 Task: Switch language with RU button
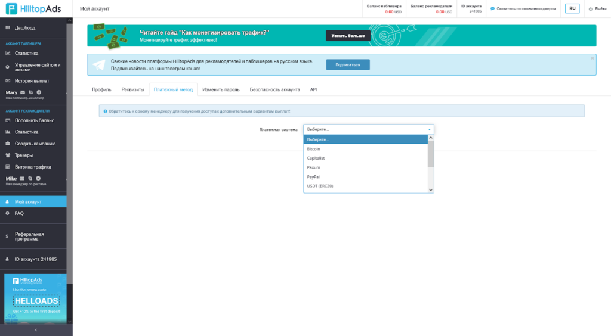(x=572, y=8)
